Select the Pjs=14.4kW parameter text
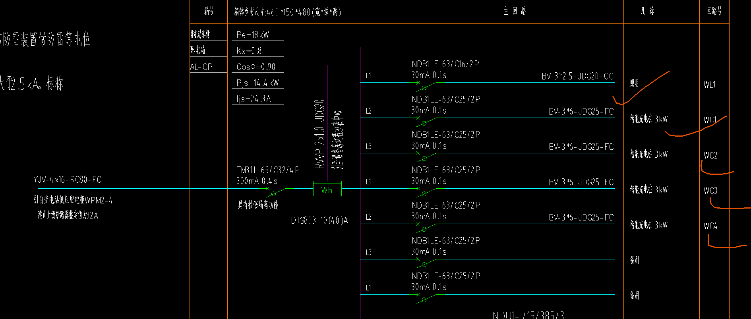 (x=257, y=83)
